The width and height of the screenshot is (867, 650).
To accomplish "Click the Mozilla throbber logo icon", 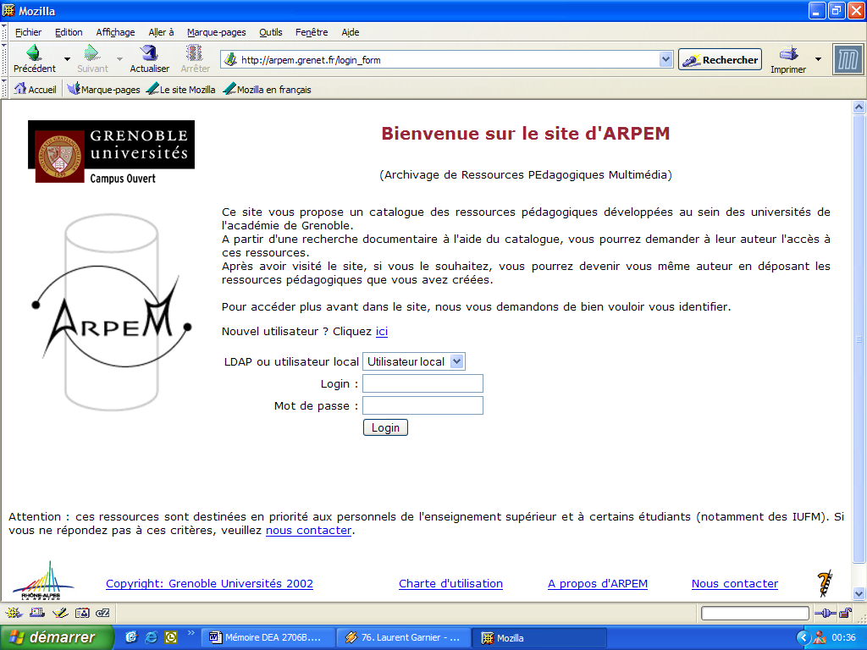I will tap(848, 59).
